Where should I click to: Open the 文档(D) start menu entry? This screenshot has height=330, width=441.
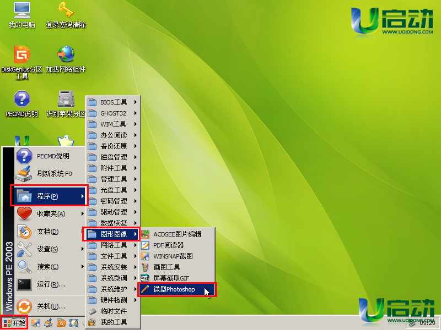coord(50,232)
